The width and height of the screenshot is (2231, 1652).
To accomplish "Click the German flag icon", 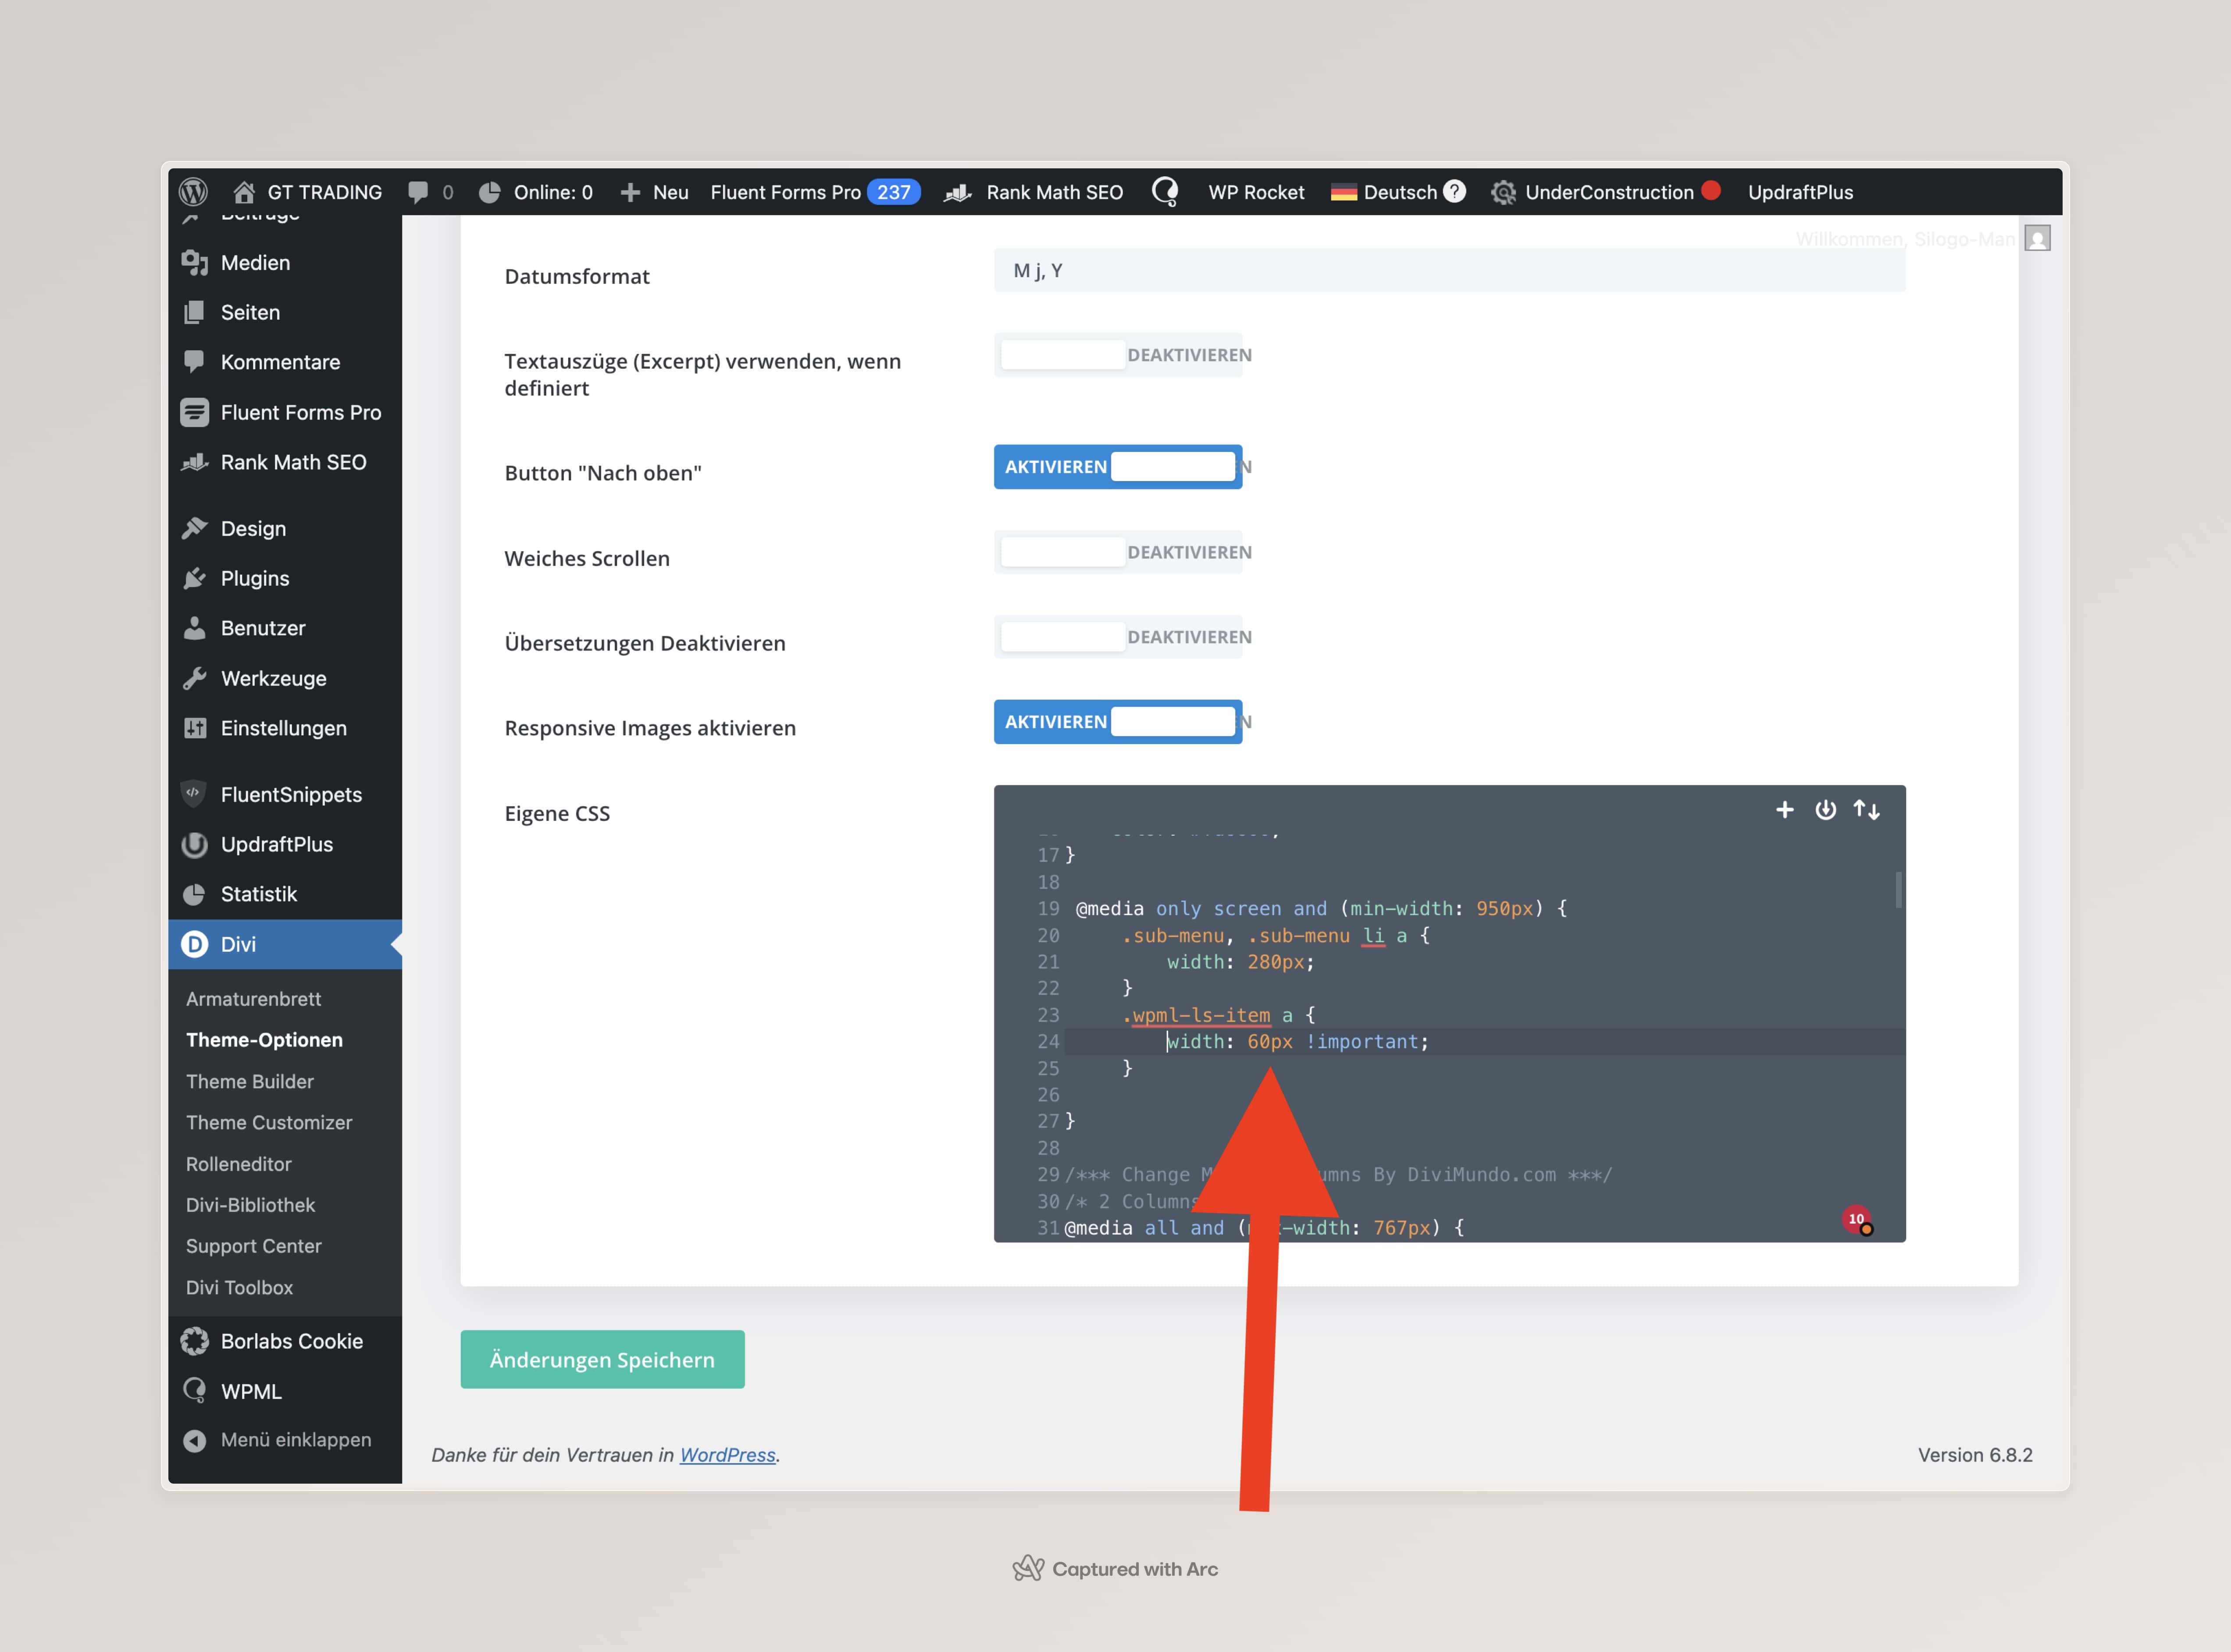I will point(1343,192).
